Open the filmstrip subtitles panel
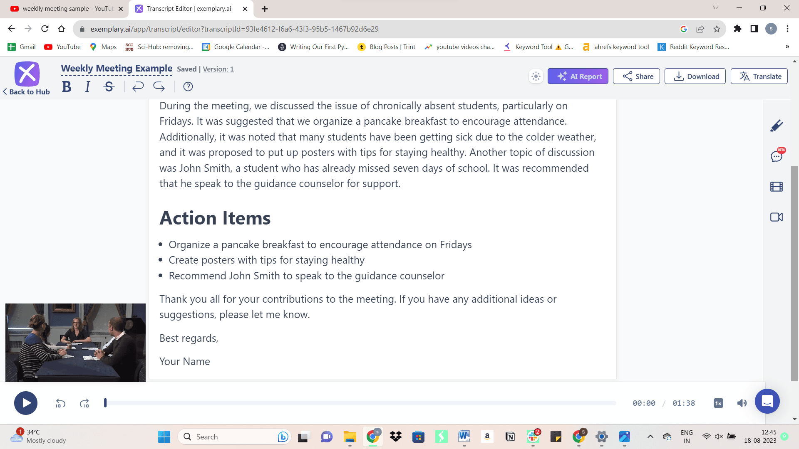Viewport: 799px width, 449px height. click(x=777, y=187)
